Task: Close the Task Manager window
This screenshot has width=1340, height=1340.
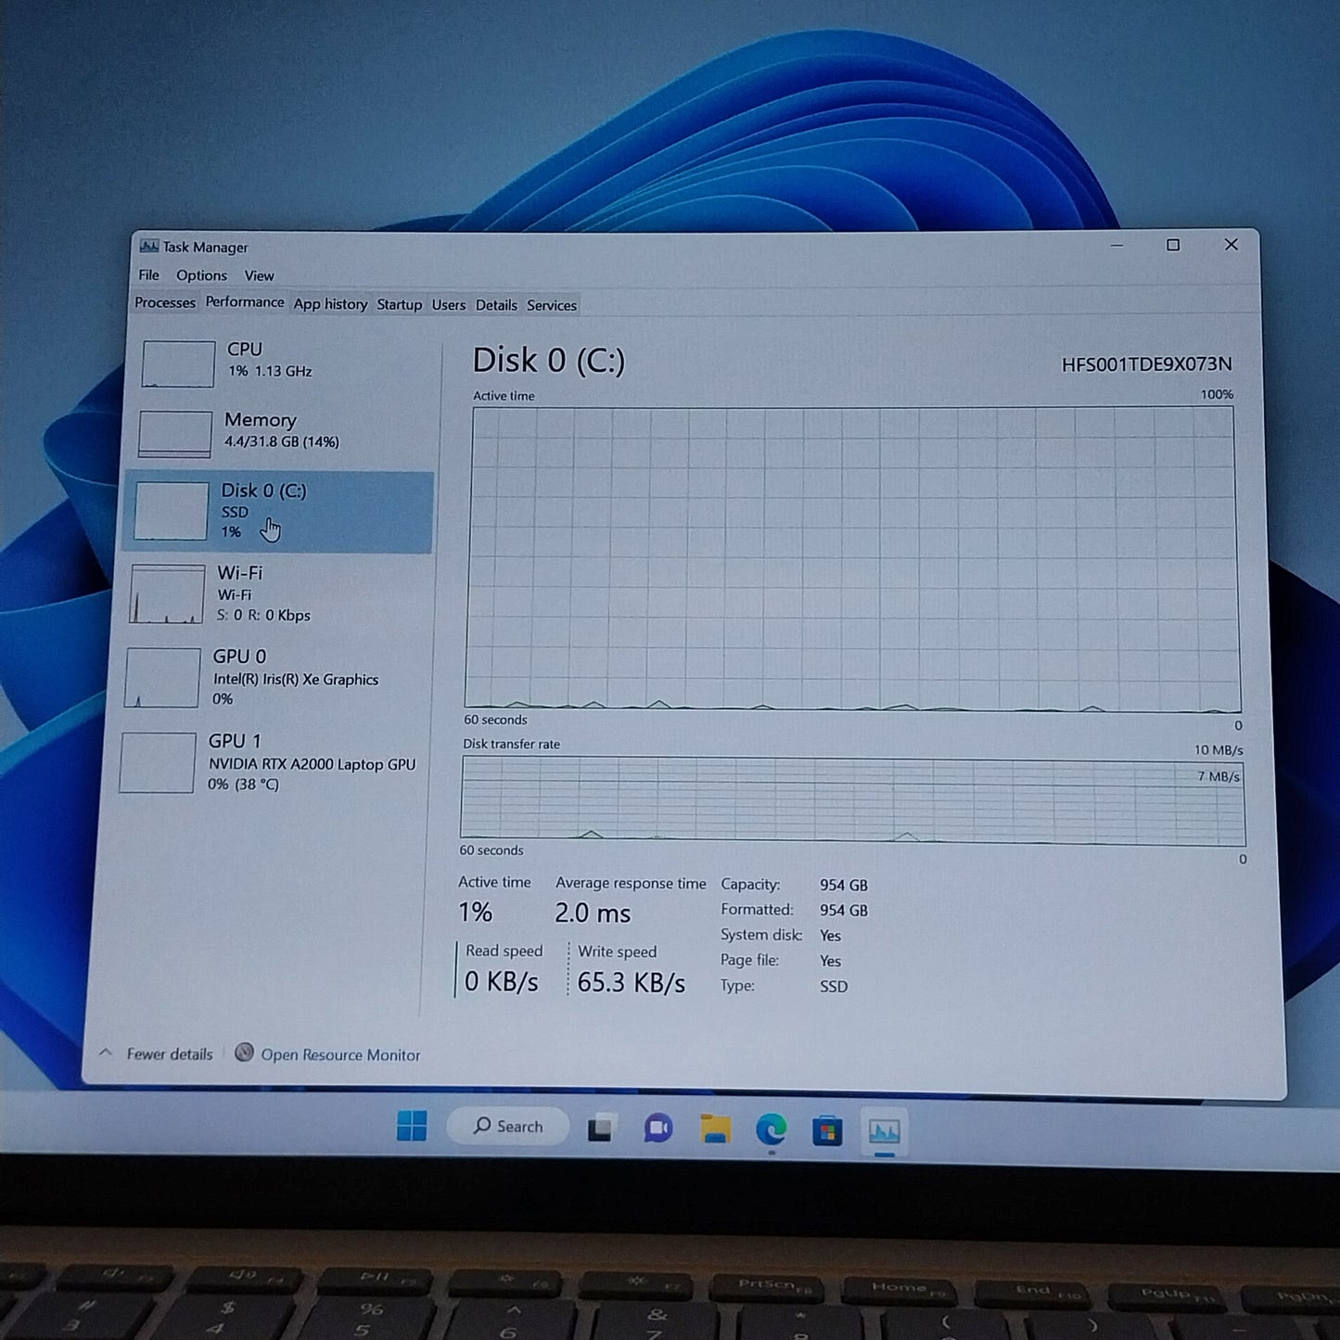Action: (x=1232, y=245)
